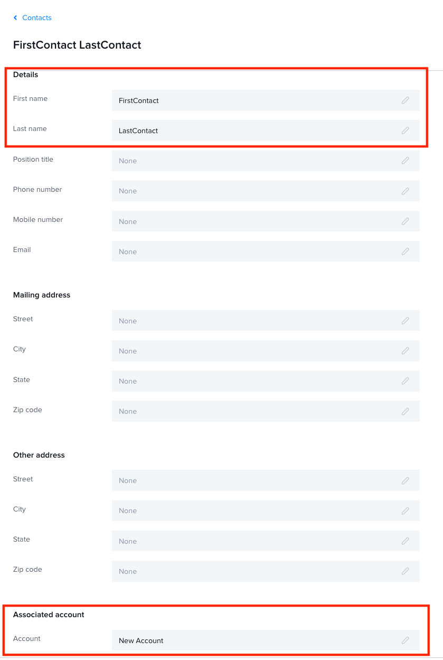Edit the associated Account using its pencil icon
The image size is (443, 660).
click(x=406, y=640)
